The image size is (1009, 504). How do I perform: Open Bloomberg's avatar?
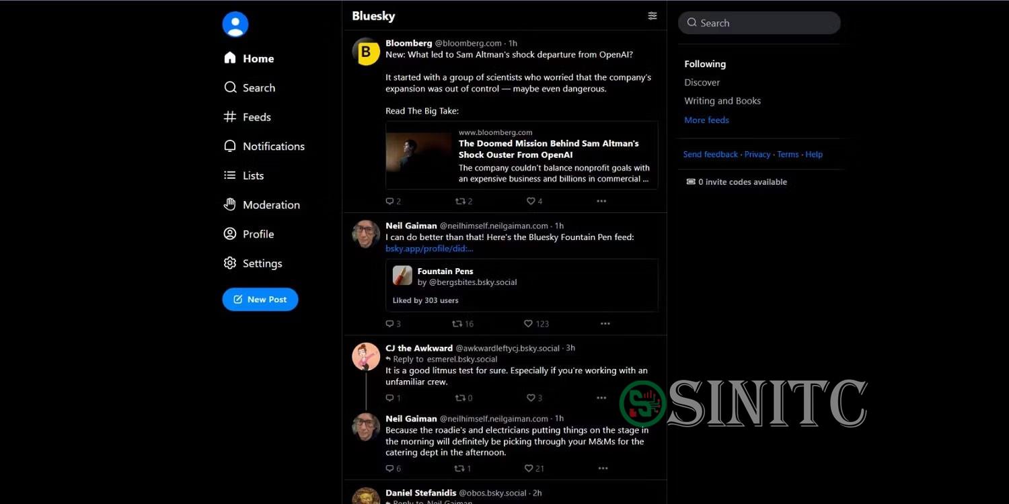coord(366,51)
